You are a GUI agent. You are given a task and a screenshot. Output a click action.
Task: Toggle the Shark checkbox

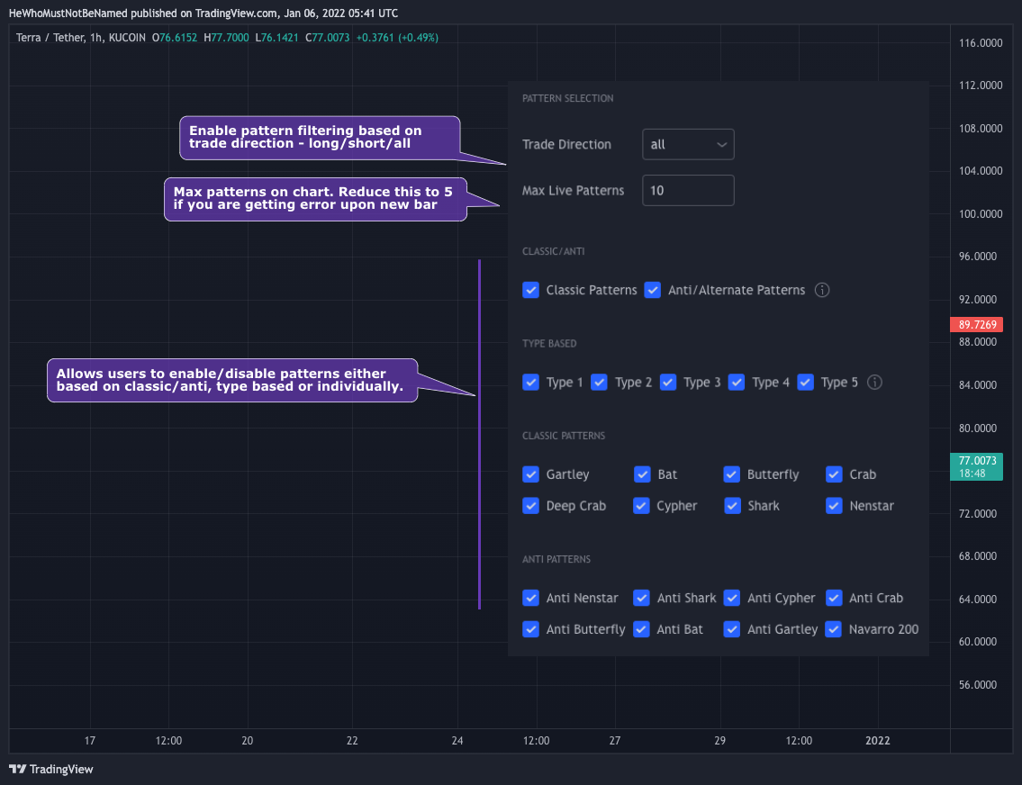732,506
